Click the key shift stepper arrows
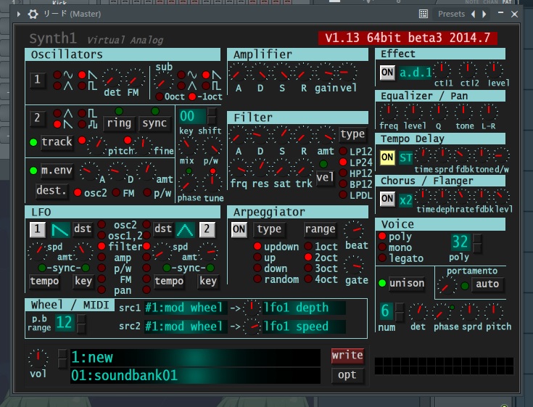This screenshot has width=533, height=407. pyautogui.click(x=212, y=116)
